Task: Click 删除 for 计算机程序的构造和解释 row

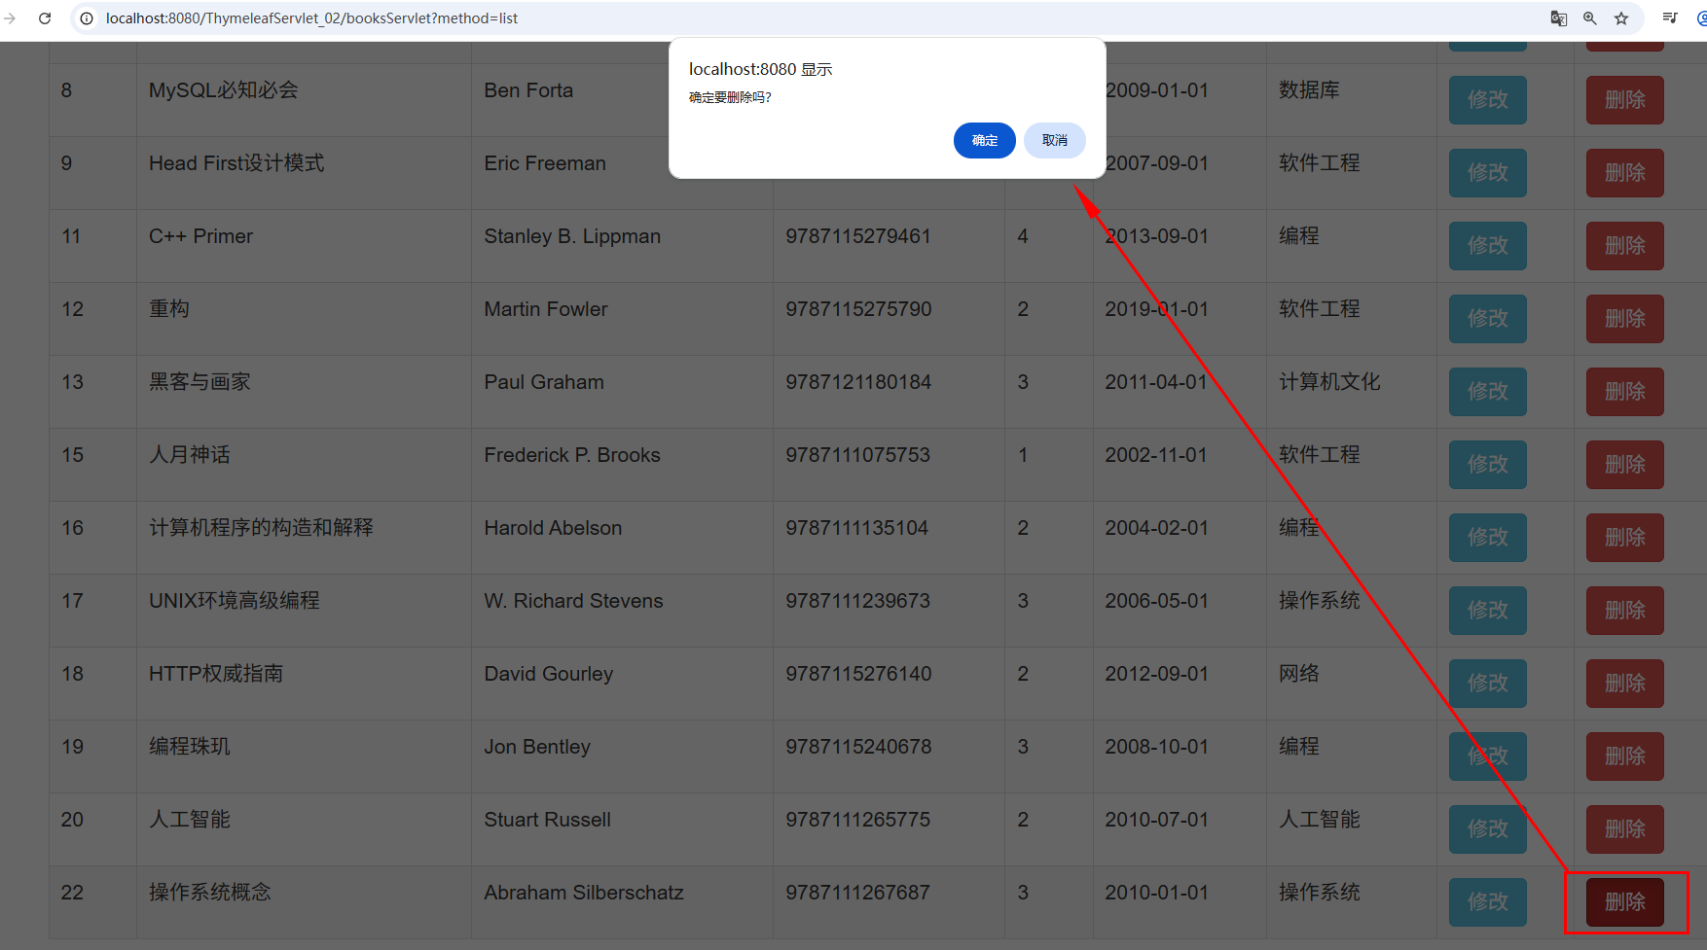Action: point(1625,538)
